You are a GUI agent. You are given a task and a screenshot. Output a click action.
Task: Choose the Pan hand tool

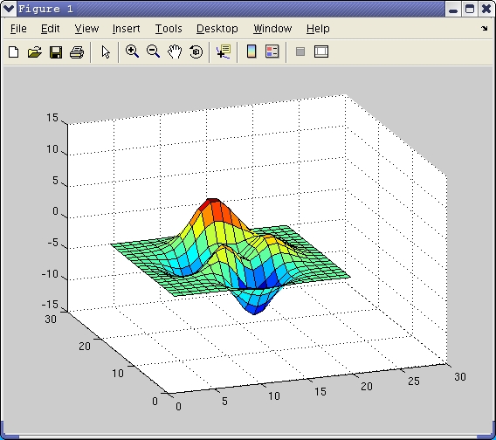tap(175, 52)
